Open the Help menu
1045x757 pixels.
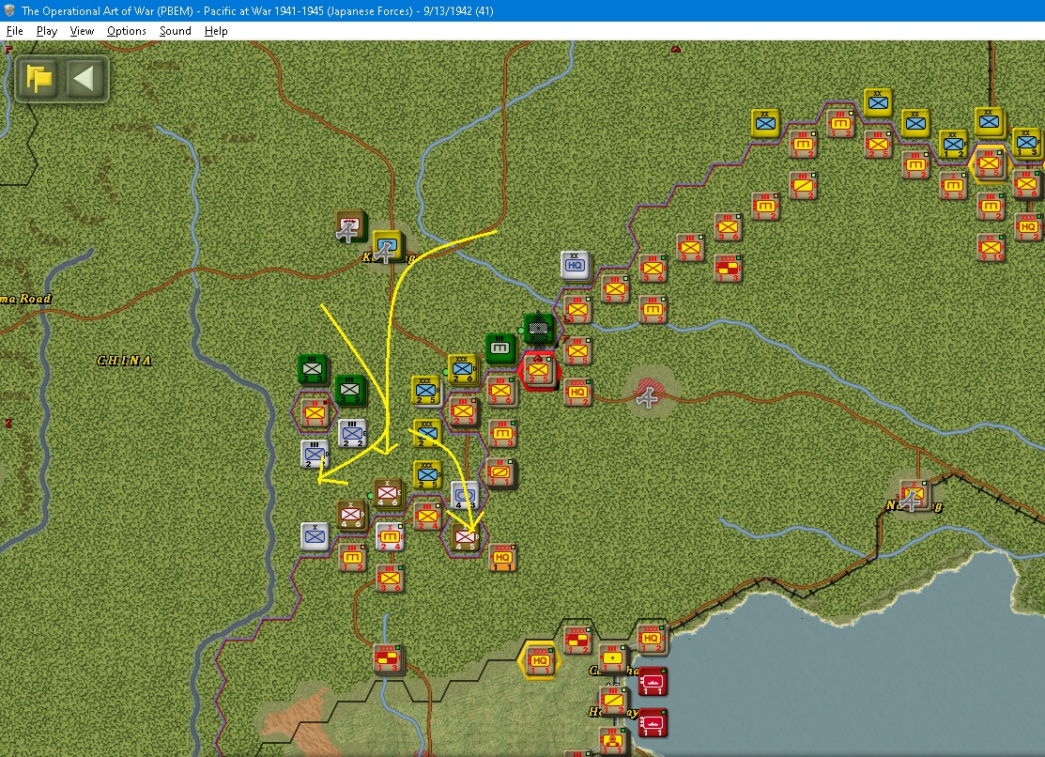(x=216, y=31)
